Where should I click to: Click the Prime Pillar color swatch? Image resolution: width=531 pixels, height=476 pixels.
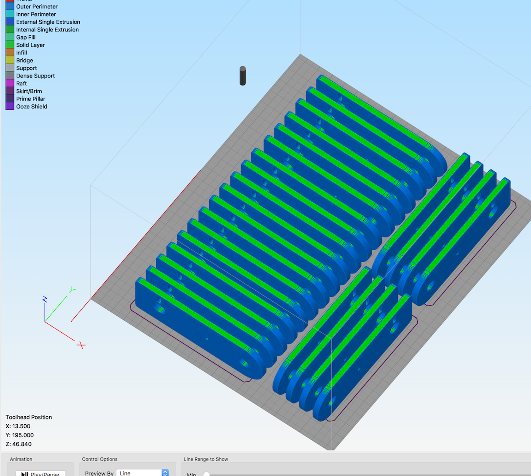(x=10, y=99)
